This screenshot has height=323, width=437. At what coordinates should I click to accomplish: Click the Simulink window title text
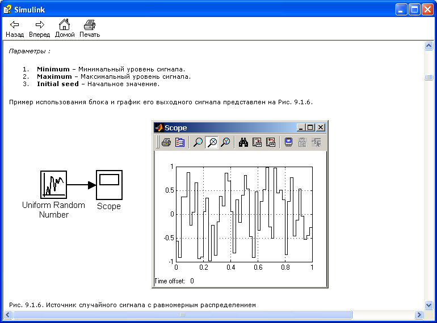click(30, 10)
